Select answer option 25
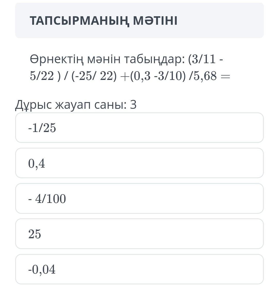 139,234
